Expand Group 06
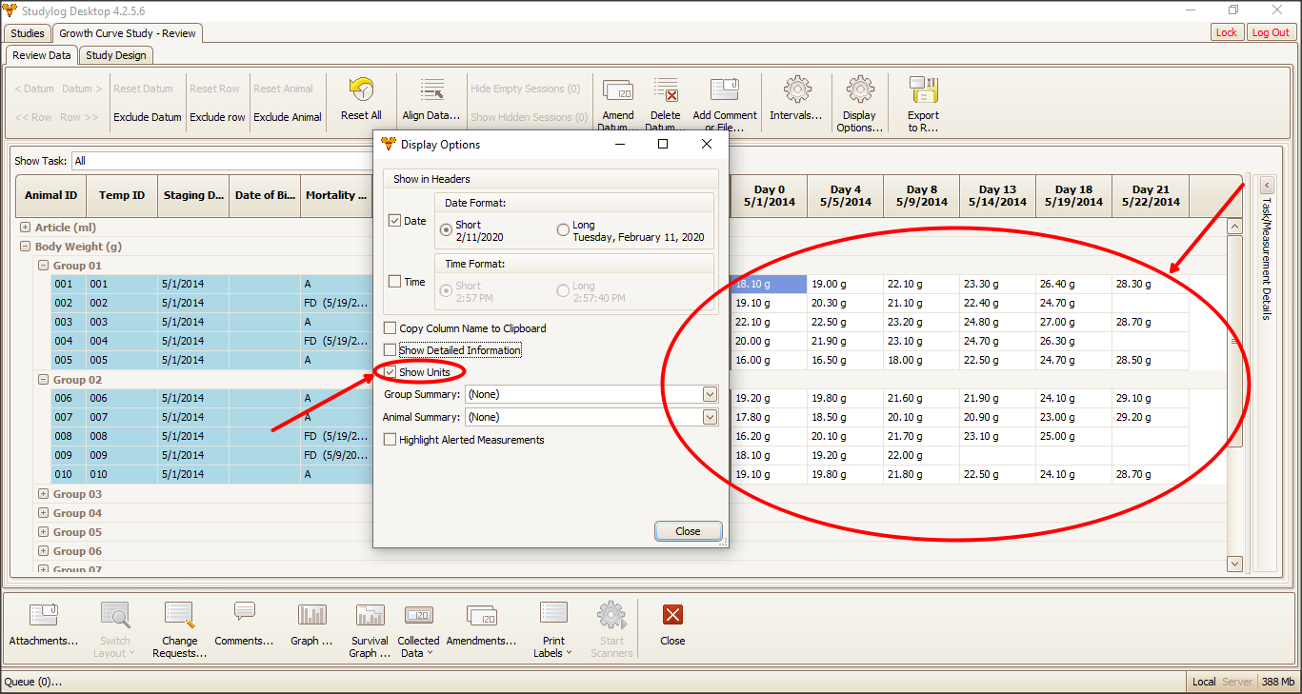1302x694 pixels. tap(44, 551)
